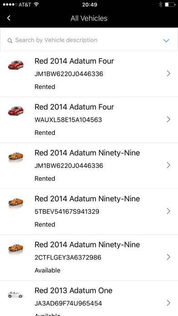The image size is (178, 316).
Task: Tap the Bluetooth icon in status bar
Action: 160,5
